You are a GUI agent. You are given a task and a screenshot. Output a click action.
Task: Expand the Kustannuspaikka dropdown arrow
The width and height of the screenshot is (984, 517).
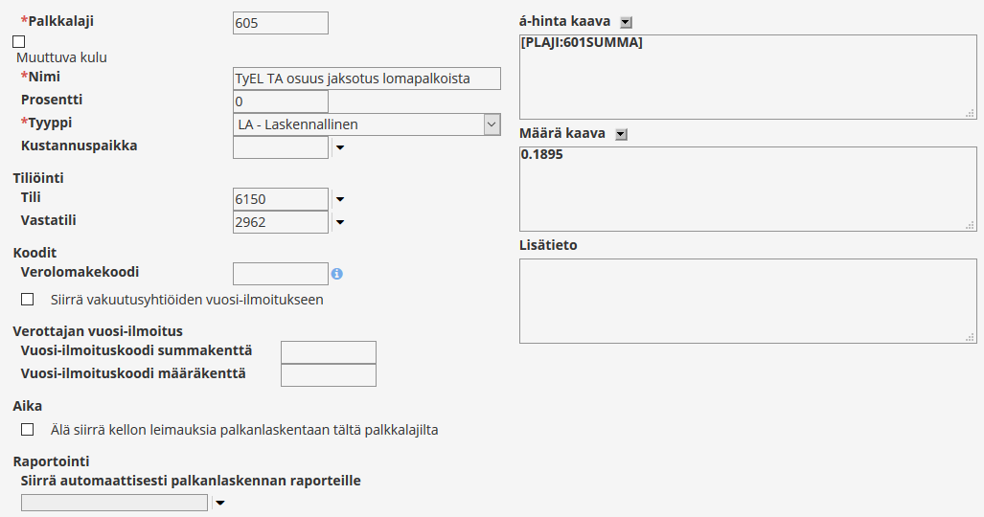click(338, 148)
